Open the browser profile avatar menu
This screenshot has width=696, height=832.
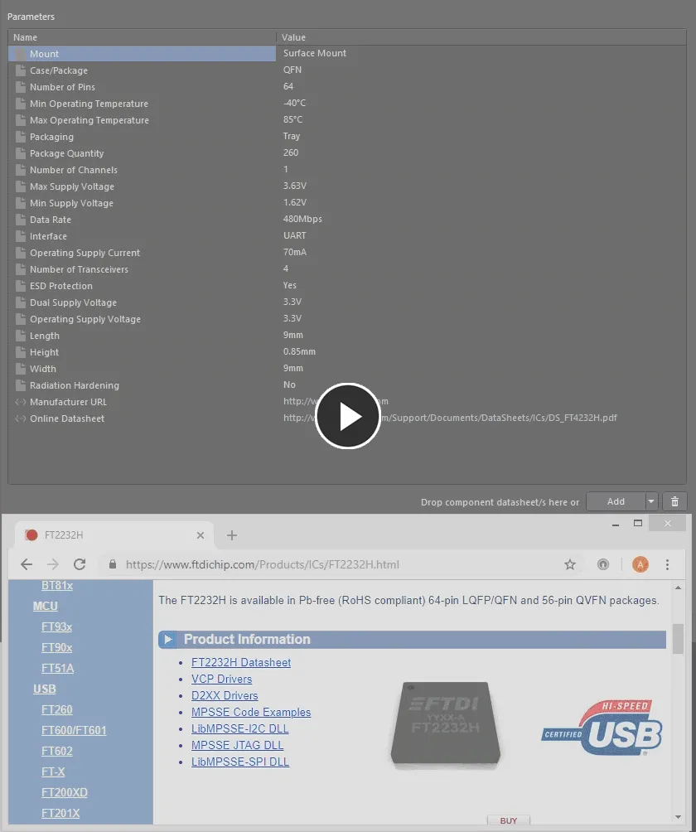(x=640, y=564)
